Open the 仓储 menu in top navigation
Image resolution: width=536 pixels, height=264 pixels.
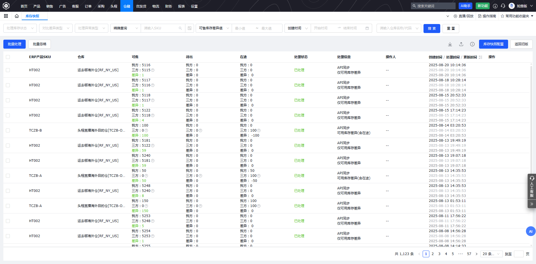coord(127,6)
